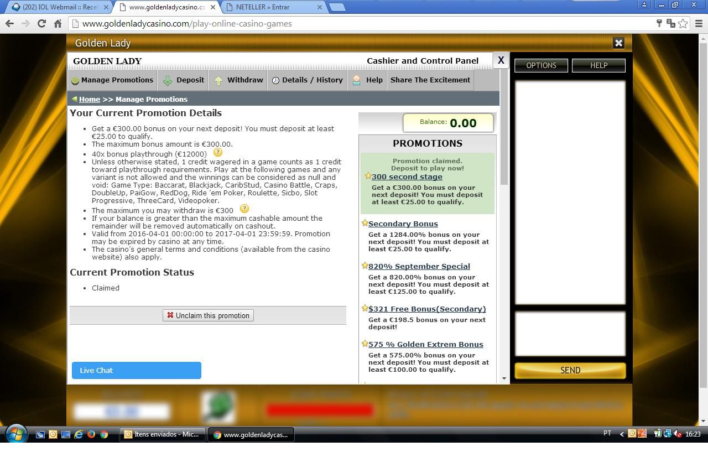Reload the page with the refresh icon
This screenshot has height=462, width=708.
click(41, 23)
